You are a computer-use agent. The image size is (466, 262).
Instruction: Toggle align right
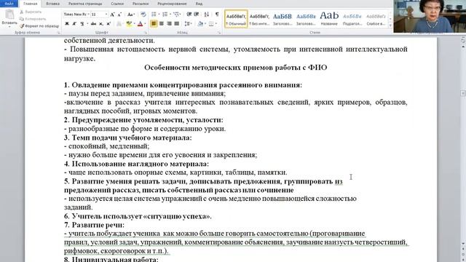click(169, 24)
